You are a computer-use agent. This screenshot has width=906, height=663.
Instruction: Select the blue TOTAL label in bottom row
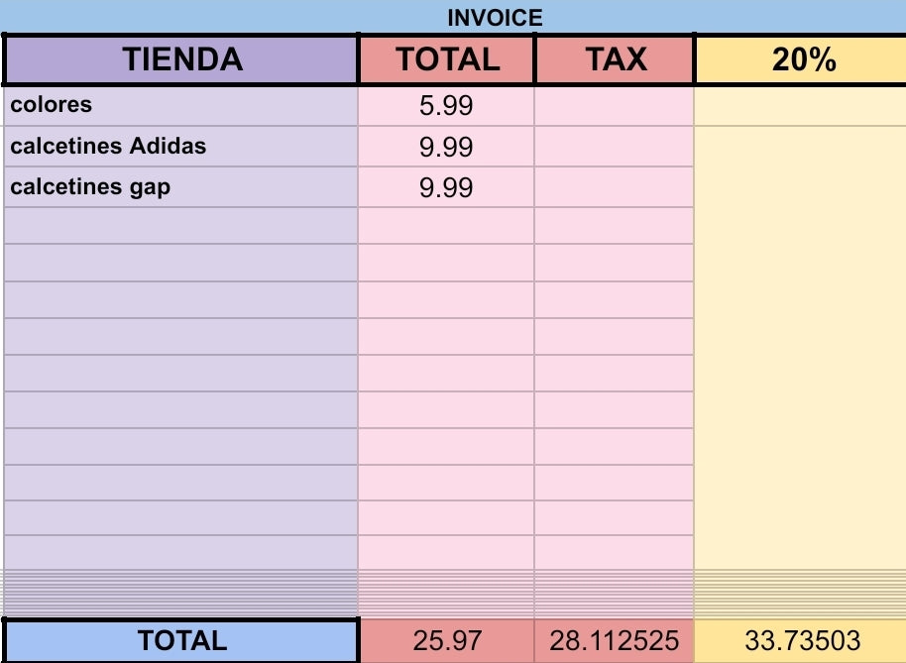point(181,640)
